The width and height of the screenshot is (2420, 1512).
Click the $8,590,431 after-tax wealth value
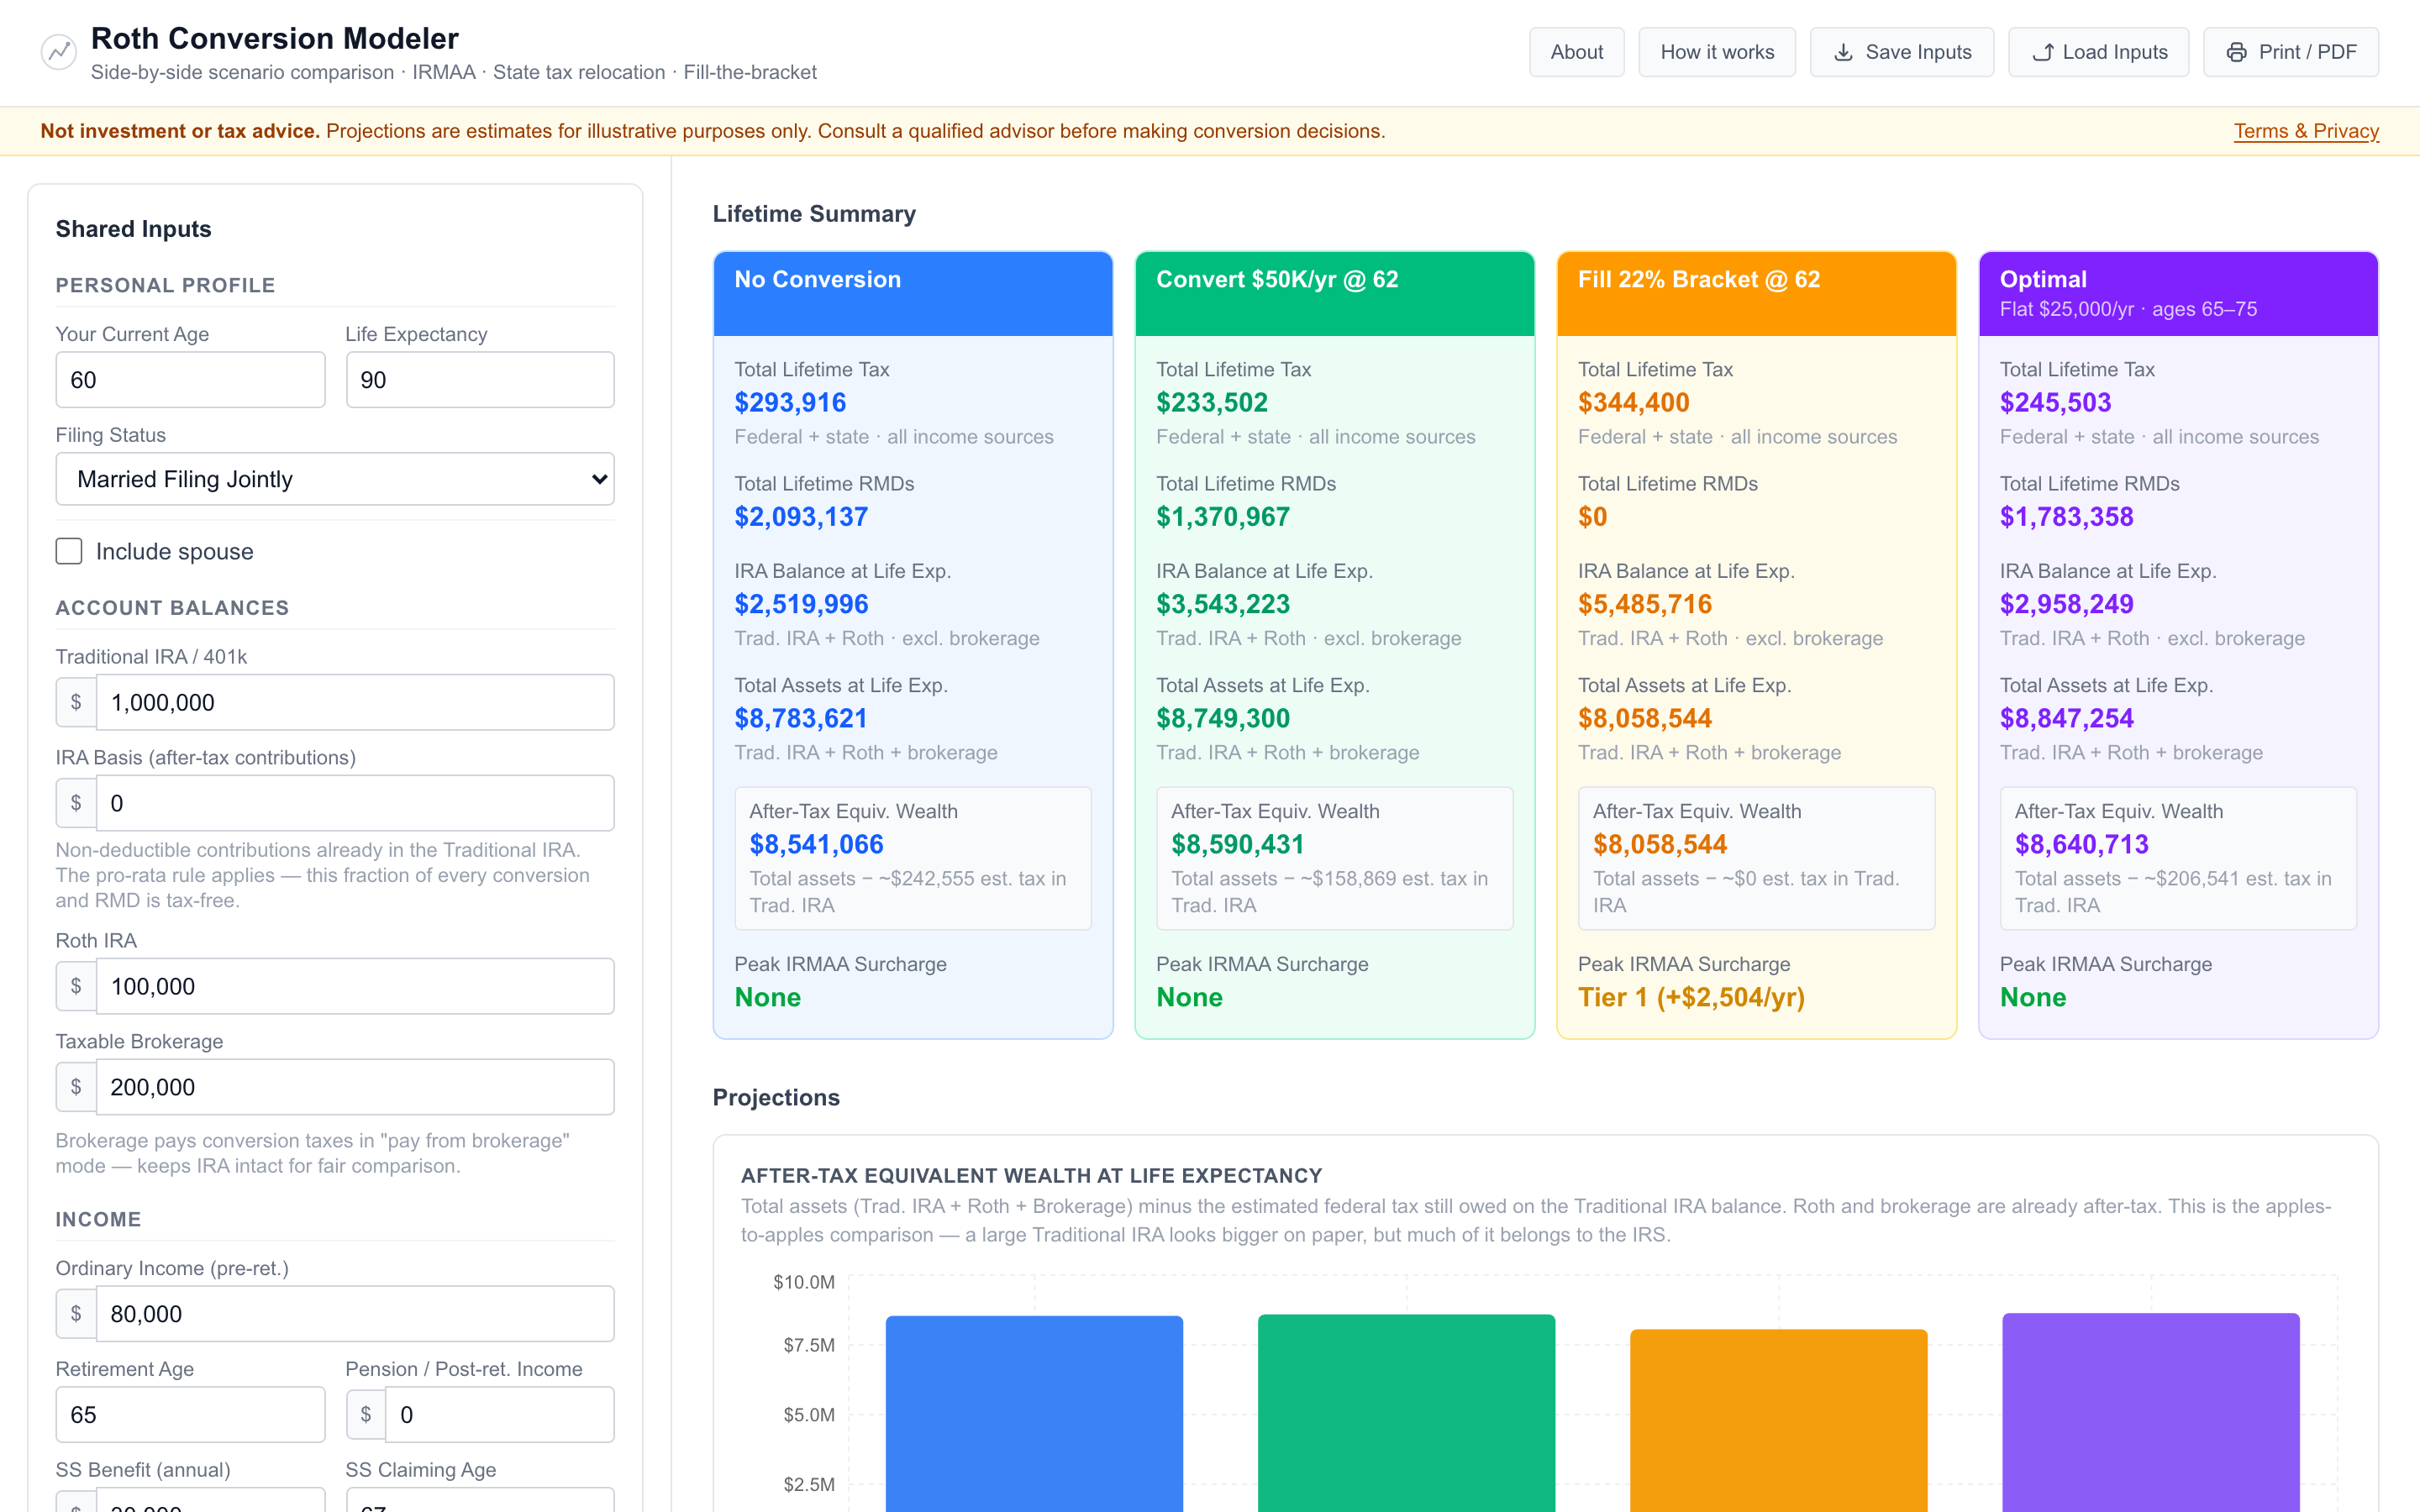tap(1238, 845)
